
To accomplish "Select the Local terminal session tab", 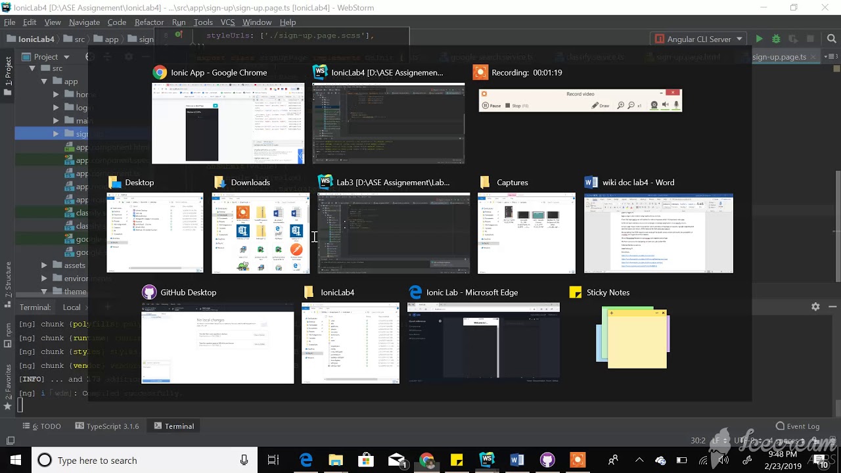I will (x=72, y=307).
